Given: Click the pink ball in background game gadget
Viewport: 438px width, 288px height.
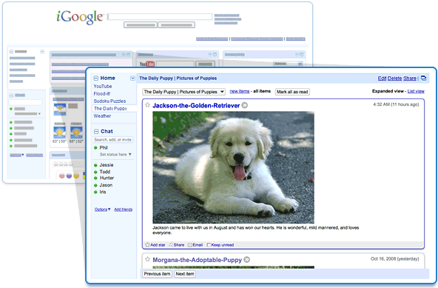Looking at the screenshot, I should (62, 176).
